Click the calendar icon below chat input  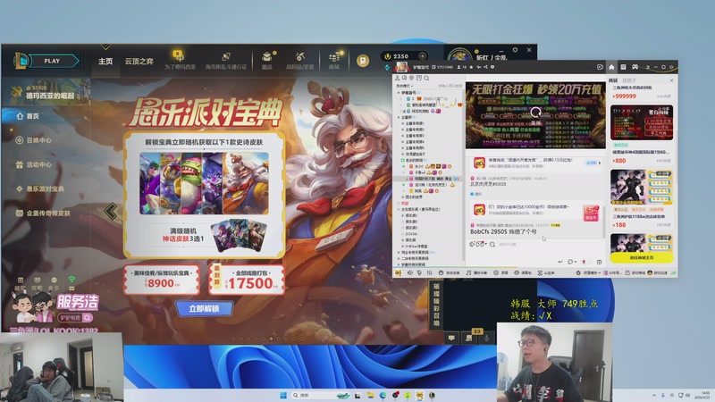tap(599, 262)
